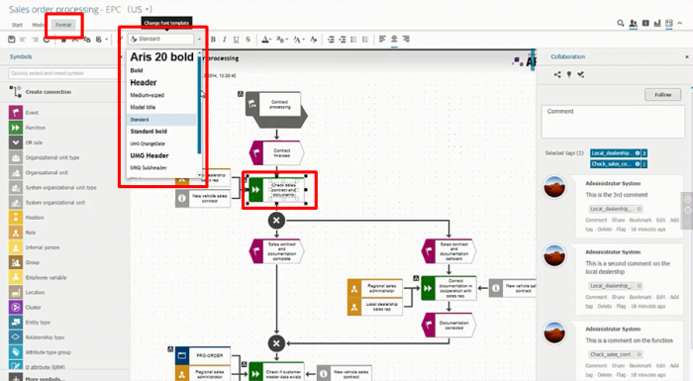Toggle Bold text formatting
The width and height of the screenshot is (693, 381).
click(x=213, y=40)
